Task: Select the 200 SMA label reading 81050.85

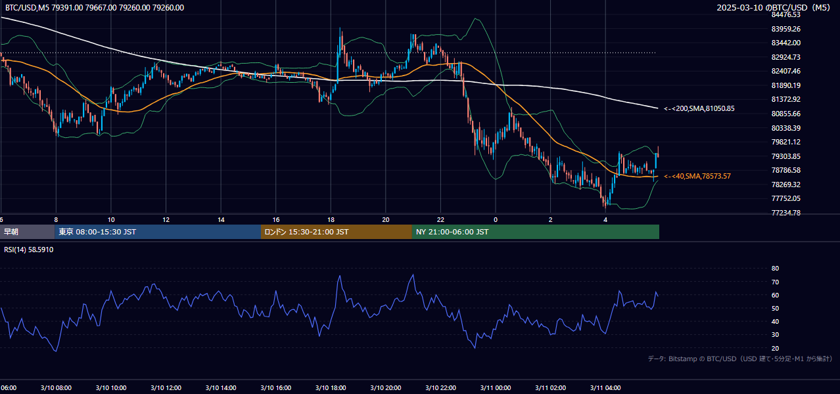Action: point(699,108)
